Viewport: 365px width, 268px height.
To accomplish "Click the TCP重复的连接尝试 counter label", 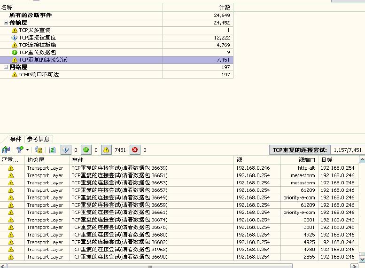I will [x=300, y=150].
